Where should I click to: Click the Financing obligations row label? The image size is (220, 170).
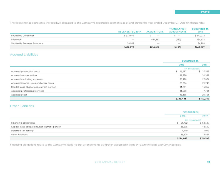coord(23,123)
